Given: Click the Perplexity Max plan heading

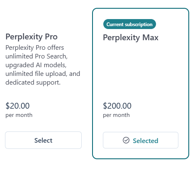Looking at the screenshot, I should coord(131,38).
